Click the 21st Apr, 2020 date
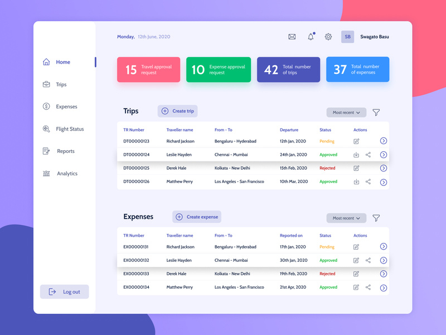This screenshot has width=446, height=335. click(x=293, y=287)
